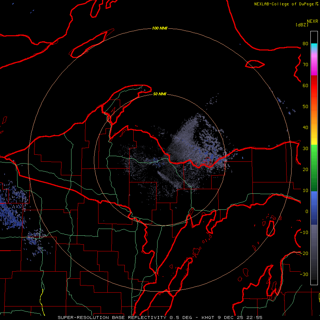The height and width of the screenshot is (320, 320).
Task: Click the 0 value on the dBZ scale
Action: (x=306, y=212)
